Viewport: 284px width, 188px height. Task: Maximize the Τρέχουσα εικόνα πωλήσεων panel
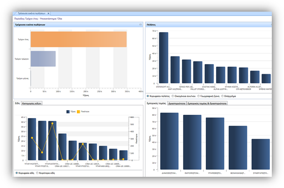141,25
